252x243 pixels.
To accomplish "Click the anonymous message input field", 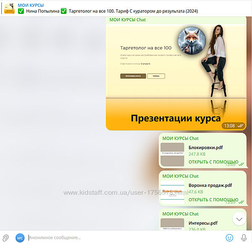I will pyautogui.click(x=122, y=238).
